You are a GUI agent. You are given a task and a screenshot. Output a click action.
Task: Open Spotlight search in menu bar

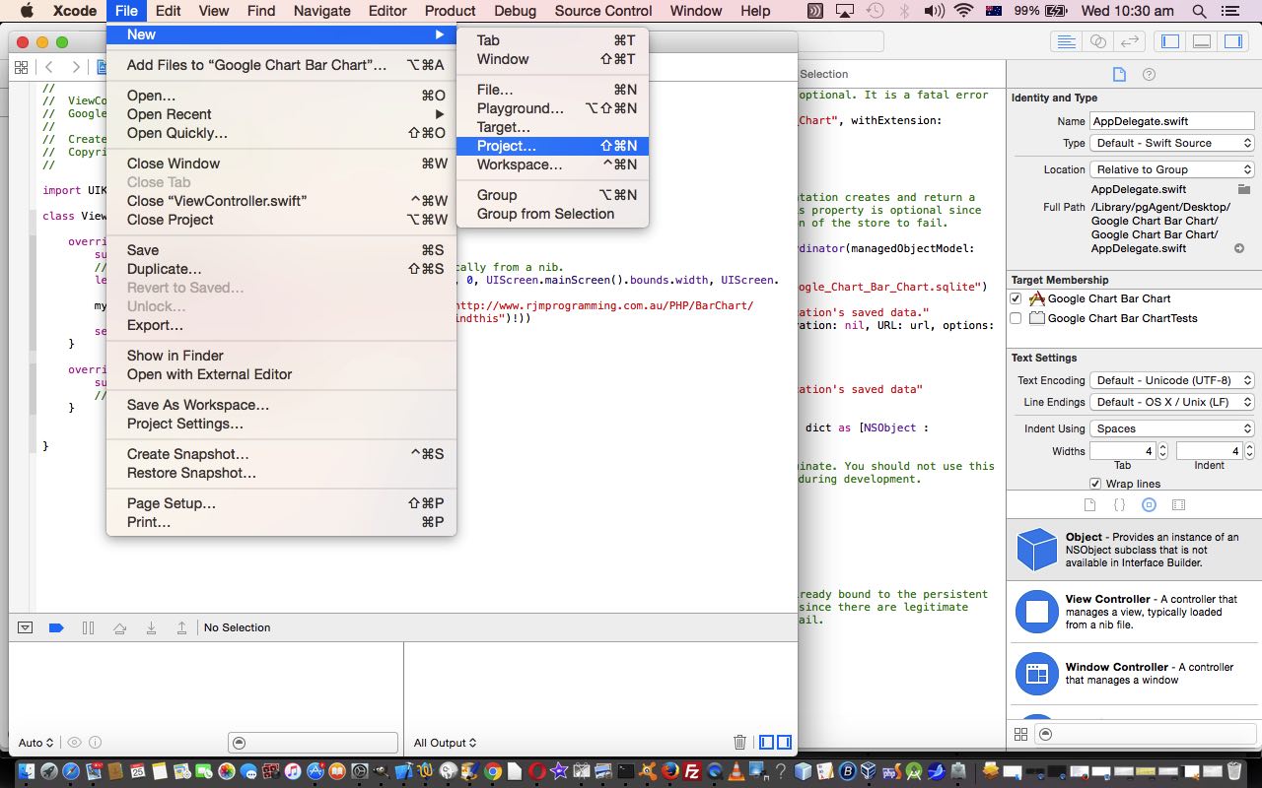pos(1199,11)
